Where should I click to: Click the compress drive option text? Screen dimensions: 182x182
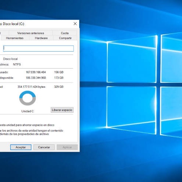[x=27, y=125]
